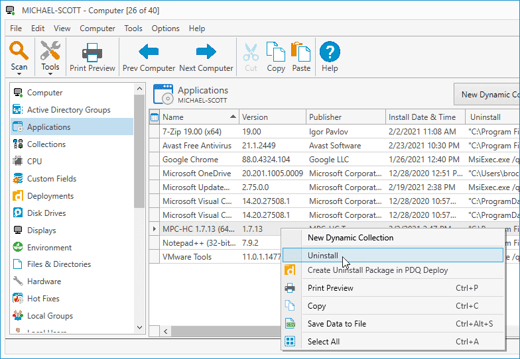
Task: Open the Options menu
Action: pos(166,28)
